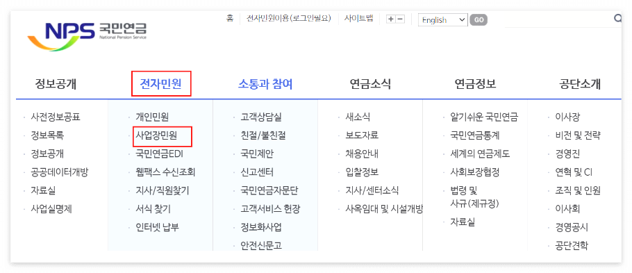This screenshot has height=273, width=632.
Task: Open 연혁 및 CI submenu item
Action: 573,172
